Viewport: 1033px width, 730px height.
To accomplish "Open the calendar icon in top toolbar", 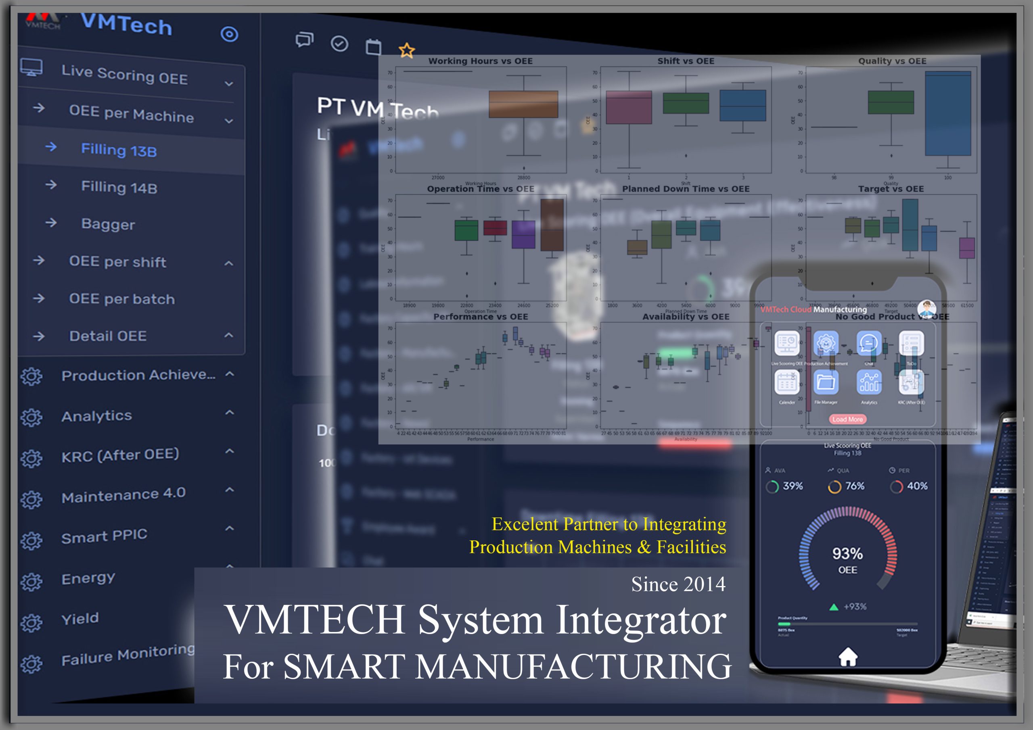I will tap(373, 47).
